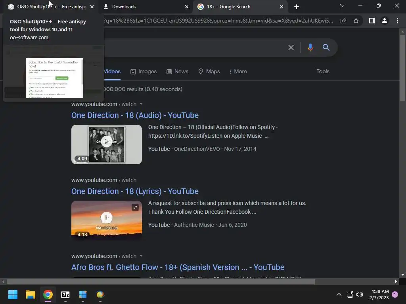Viewport: 406px width, 304px height.
Task: Click the scroll right arrow
Action: 396,282
